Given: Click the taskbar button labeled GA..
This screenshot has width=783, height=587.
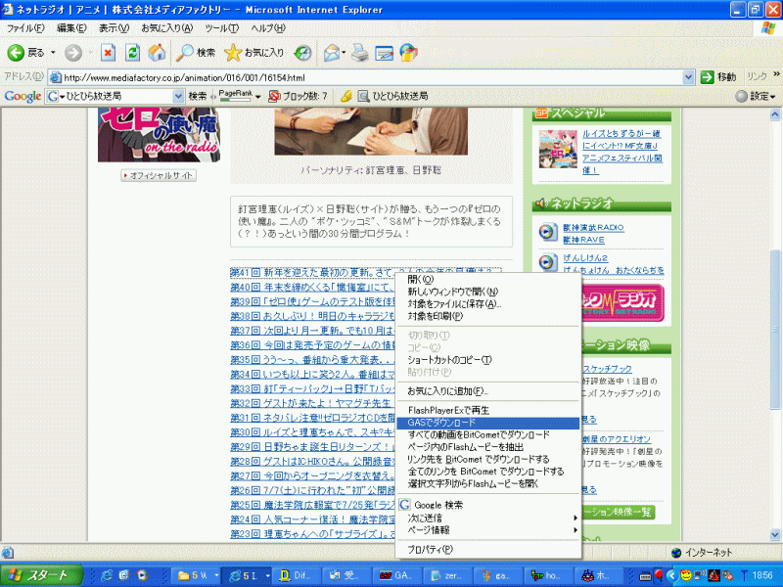Looking at the screenshot, I should coord(395,575).
